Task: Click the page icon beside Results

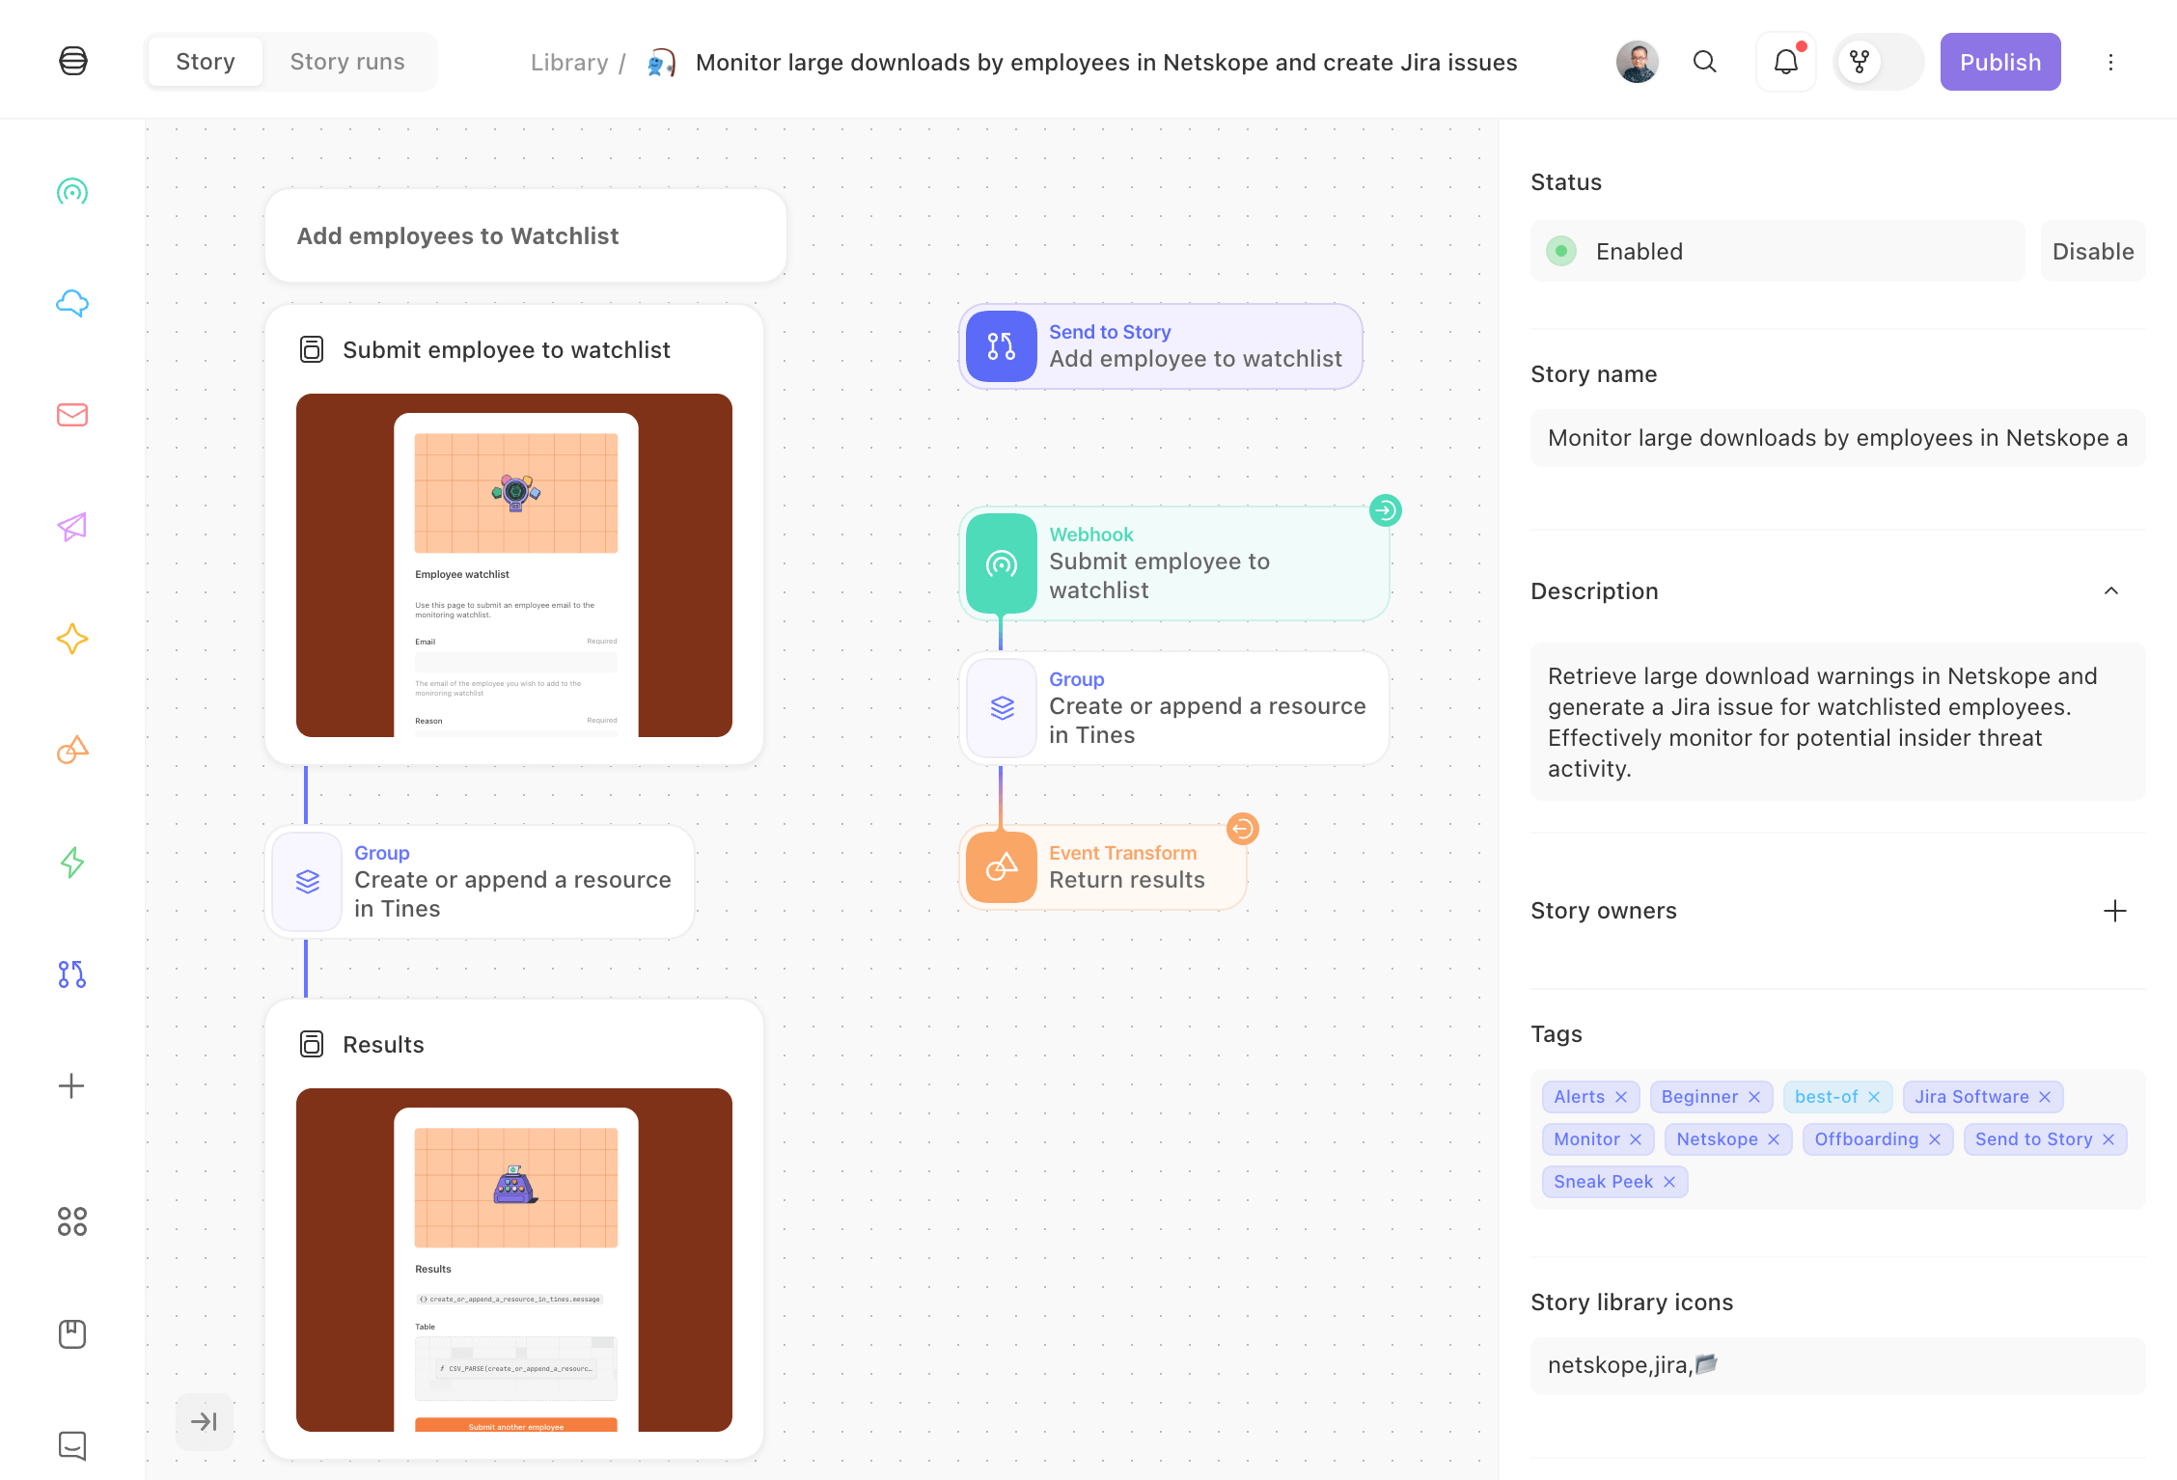Action: 312,1044
